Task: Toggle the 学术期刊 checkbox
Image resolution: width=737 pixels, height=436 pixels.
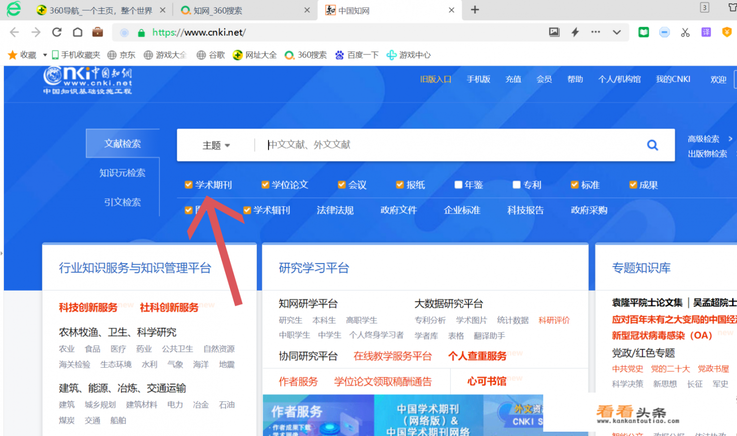Action: pos(189,184)
